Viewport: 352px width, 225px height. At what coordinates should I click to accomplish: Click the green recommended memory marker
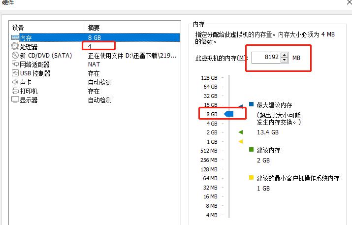(x=240, y=132)
